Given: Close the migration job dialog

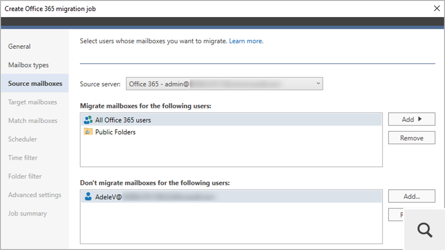Looking at the screenshot, I should pyautogui.click(x=437, y=8).
